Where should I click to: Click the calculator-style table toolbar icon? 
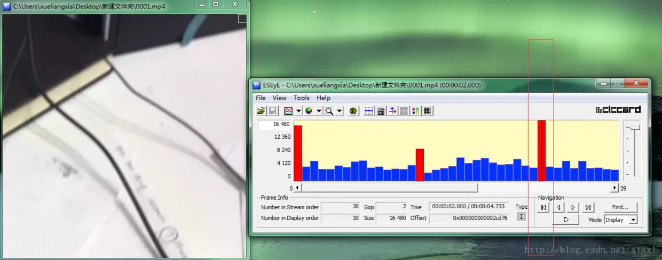(x=381, y=111)
